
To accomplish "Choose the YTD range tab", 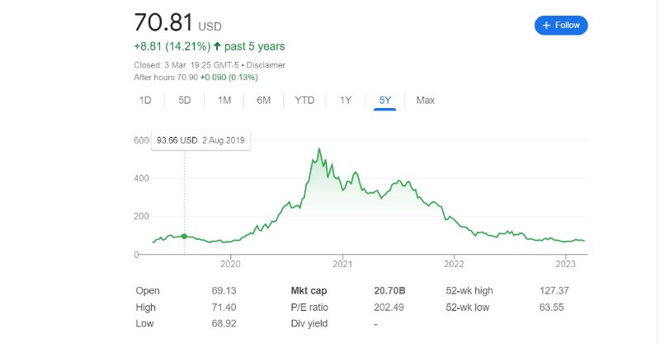I will pyautogui.click(x=304, y=101).
